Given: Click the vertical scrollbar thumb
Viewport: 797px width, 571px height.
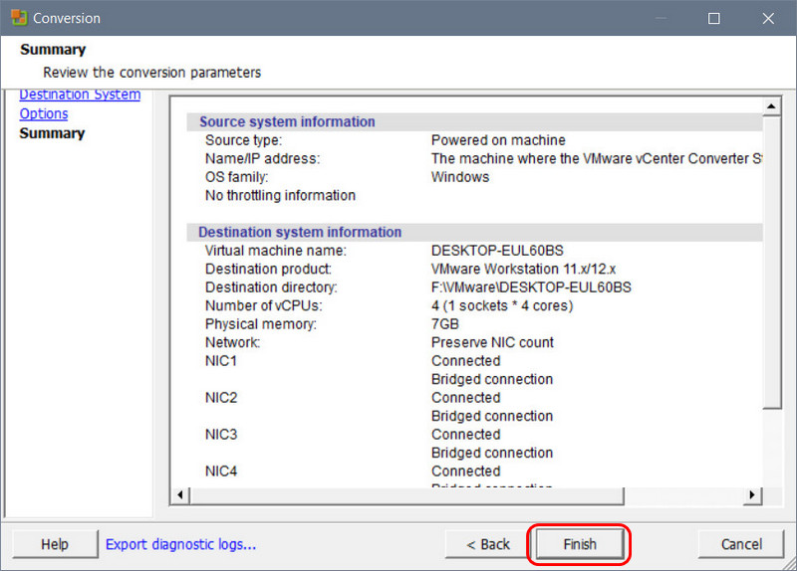Looking at the screenshot, I should [x=771, y=262].
